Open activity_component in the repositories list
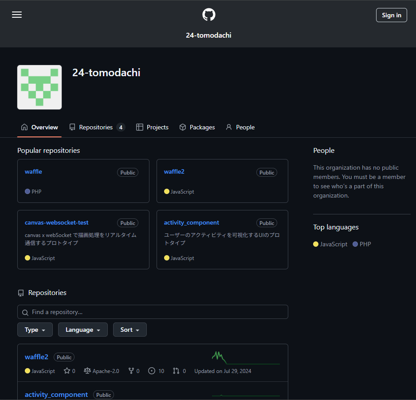Screen dimensions: 416x400 (56, 395)
